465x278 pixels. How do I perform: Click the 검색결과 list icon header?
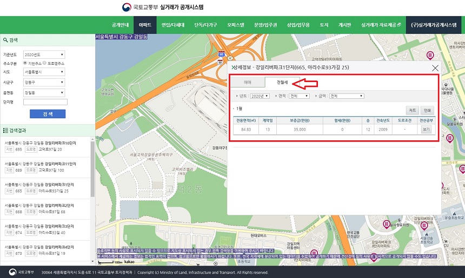point(5,130)
